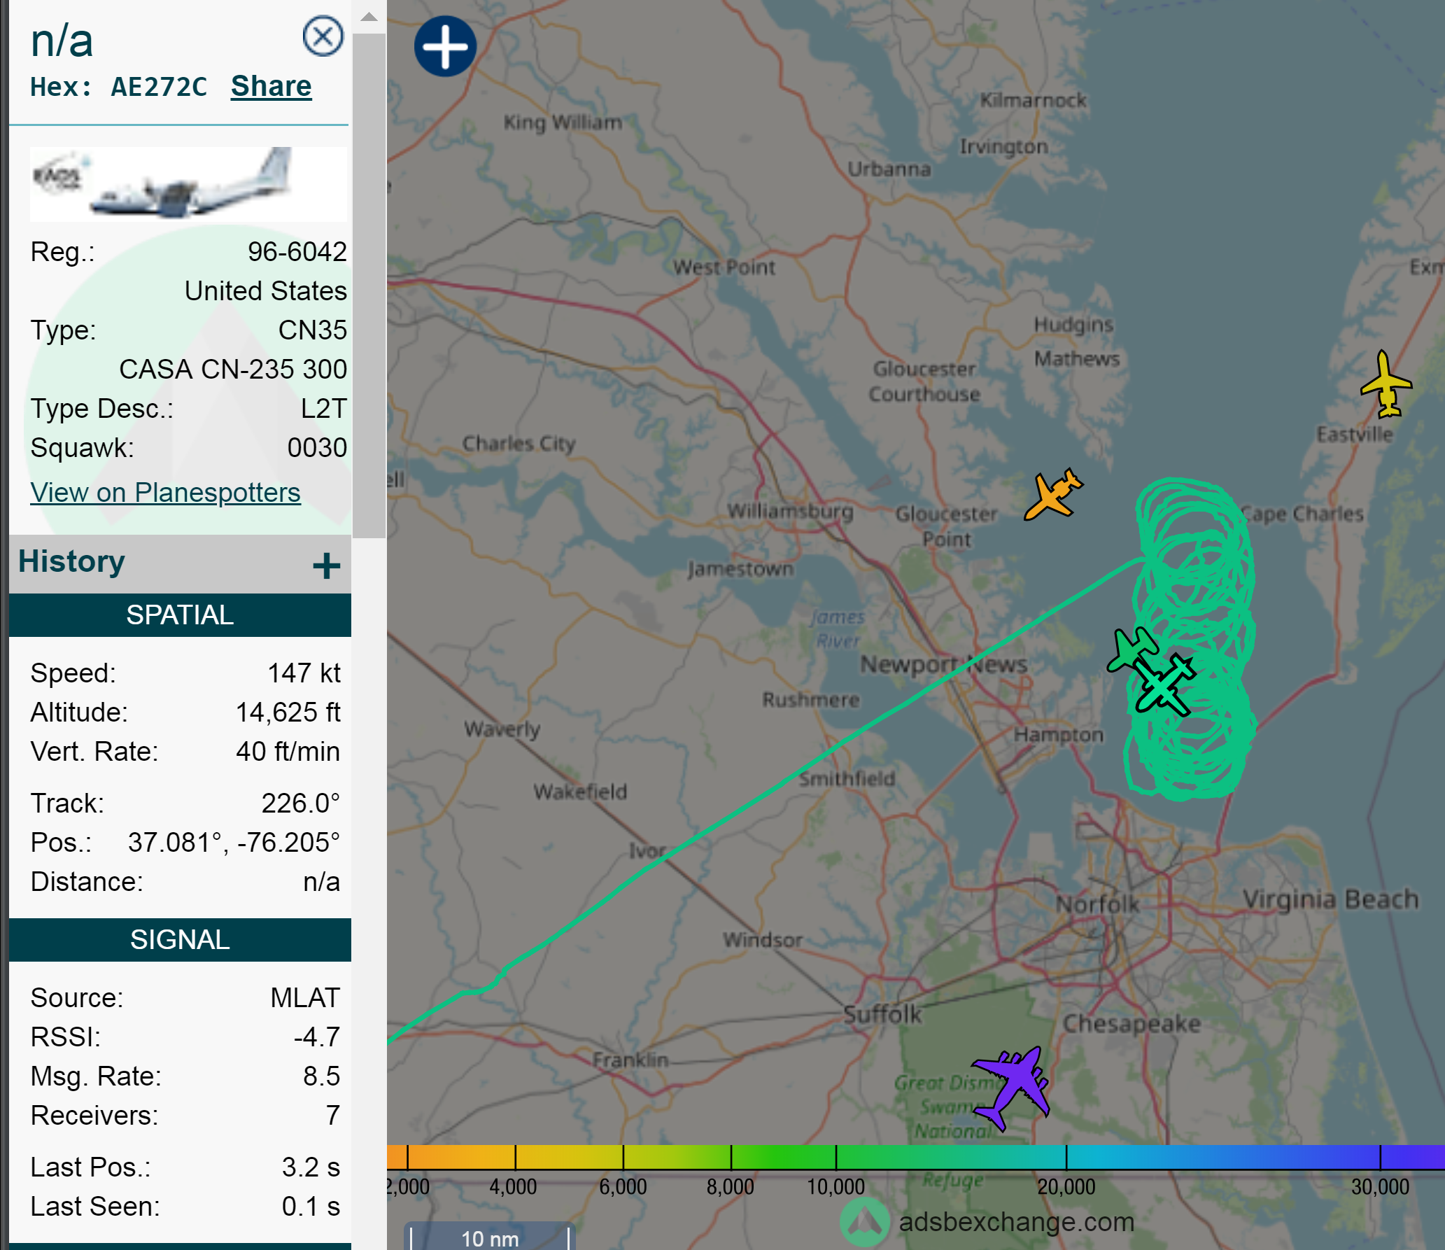
Task: Click hex code AE272C
Action: click(x=159, y=87)
